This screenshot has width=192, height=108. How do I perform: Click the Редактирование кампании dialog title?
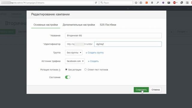tap(50, 14)
